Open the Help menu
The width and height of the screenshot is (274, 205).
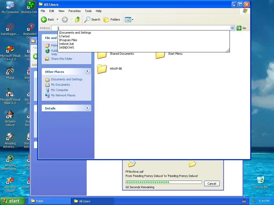click(98, 11)
